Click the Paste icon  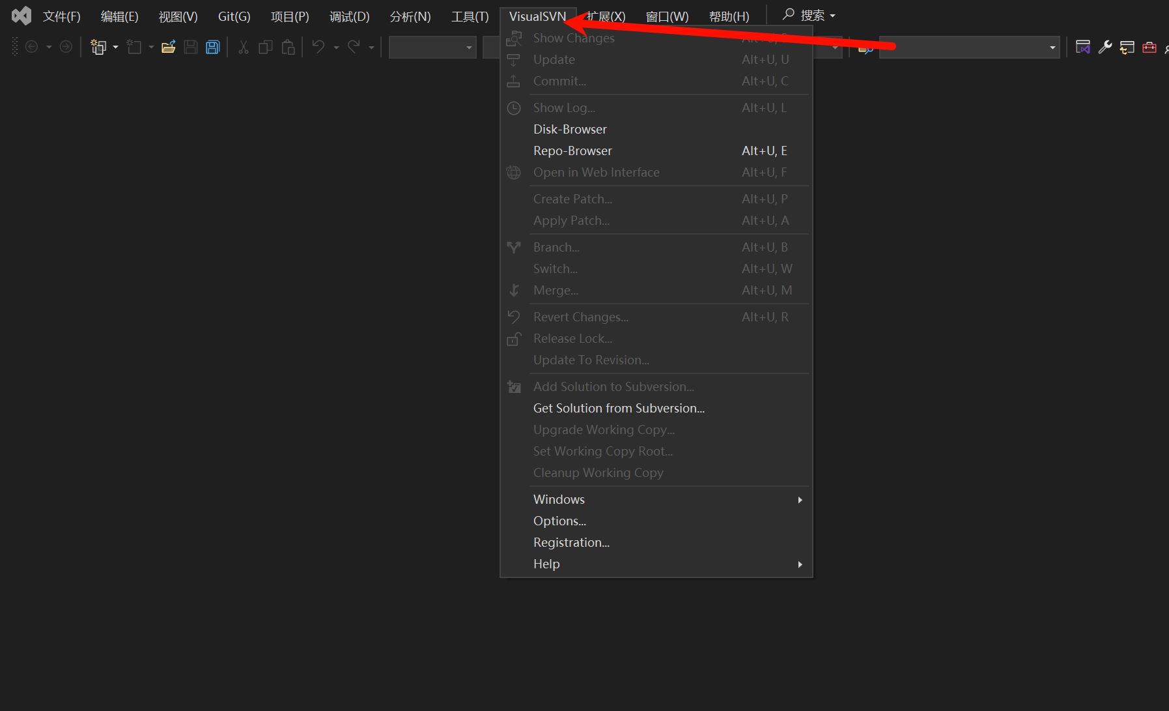point(289,46)
